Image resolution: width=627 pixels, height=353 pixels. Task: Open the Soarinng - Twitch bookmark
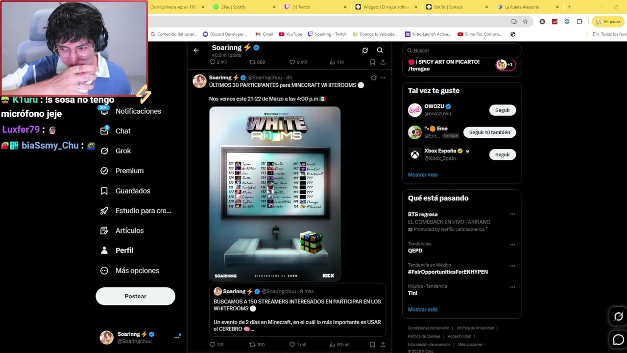pyautogui.click(x=327, y=34)
